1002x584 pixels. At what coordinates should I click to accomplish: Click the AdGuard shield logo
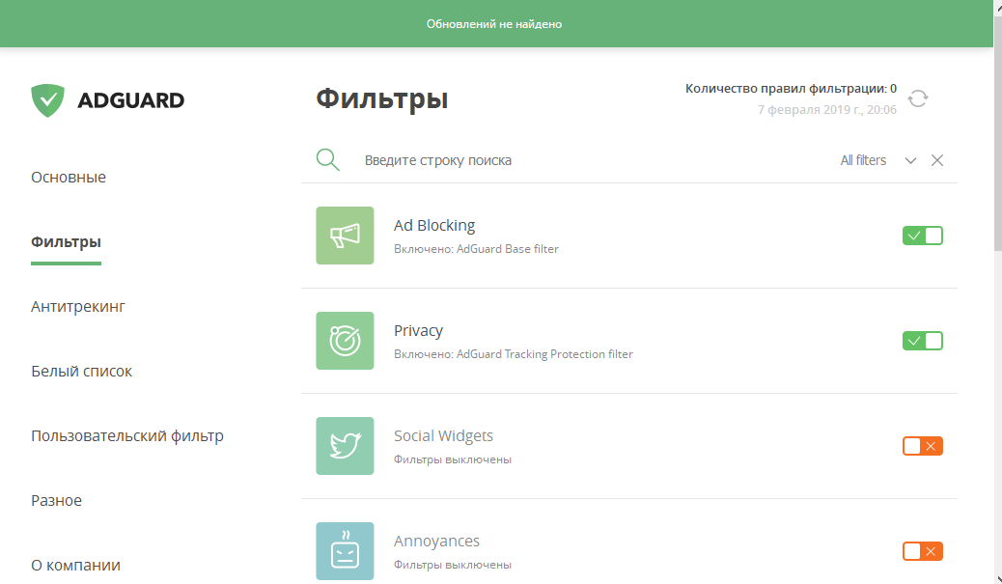[x=48, y=100]
